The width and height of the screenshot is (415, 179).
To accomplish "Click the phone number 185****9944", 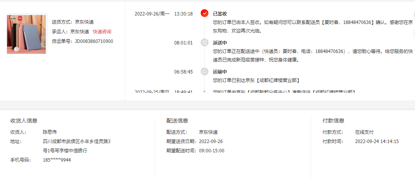I will pos(57,160).
